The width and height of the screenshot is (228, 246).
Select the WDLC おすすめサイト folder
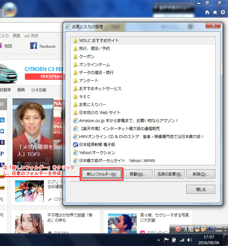(x=99, y=41)
